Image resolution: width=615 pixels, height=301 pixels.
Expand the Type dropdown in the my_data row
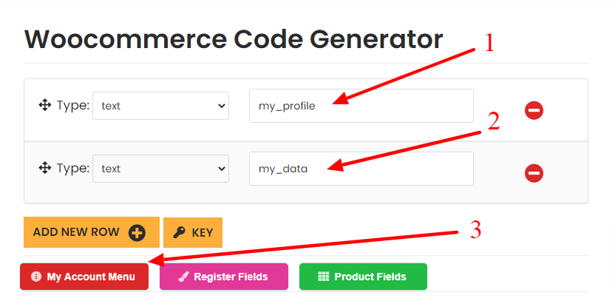point(160,169)
